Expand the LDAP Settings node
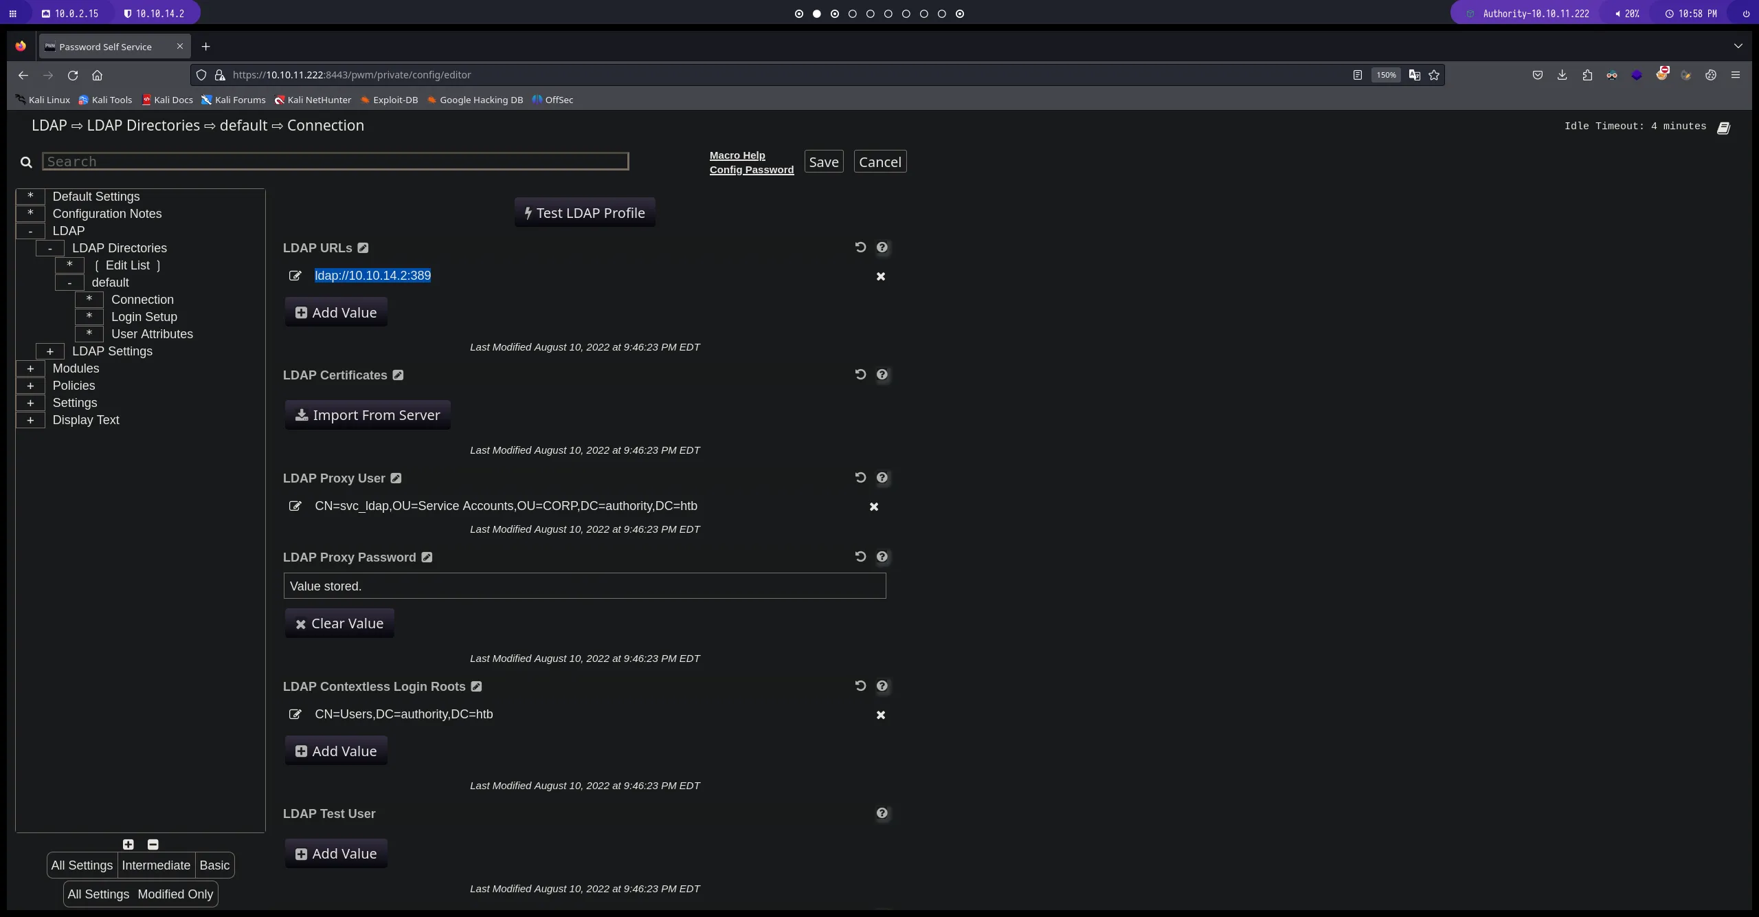Screen dimensions: 1759x917 (x=50, y=351)
